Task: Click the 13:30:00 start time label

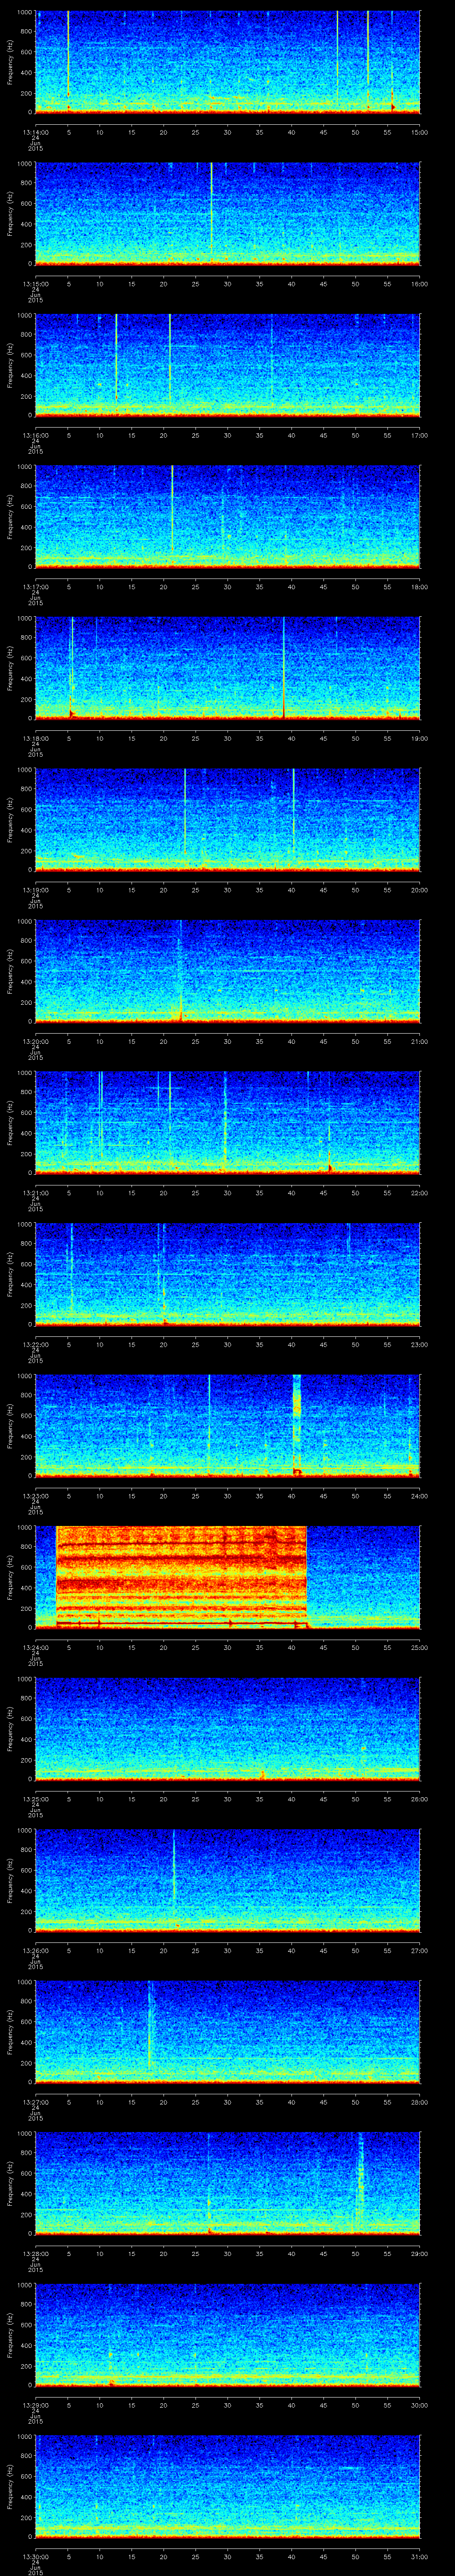Action: pos(35,2556)
